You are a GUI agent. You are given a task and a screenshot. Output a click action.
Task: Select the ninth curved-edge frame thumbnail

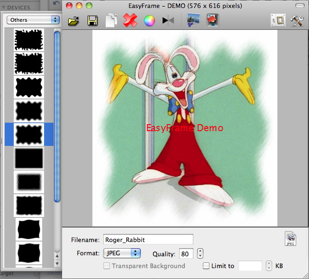pos(29,229)
